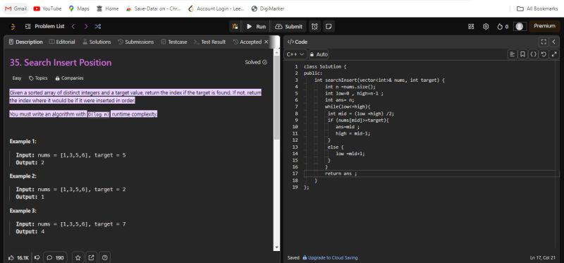Click the Ln 17, Col 21 indicator
Image resolution: width=564 pixels, height=263 pixels.
[x=544, y=257]
